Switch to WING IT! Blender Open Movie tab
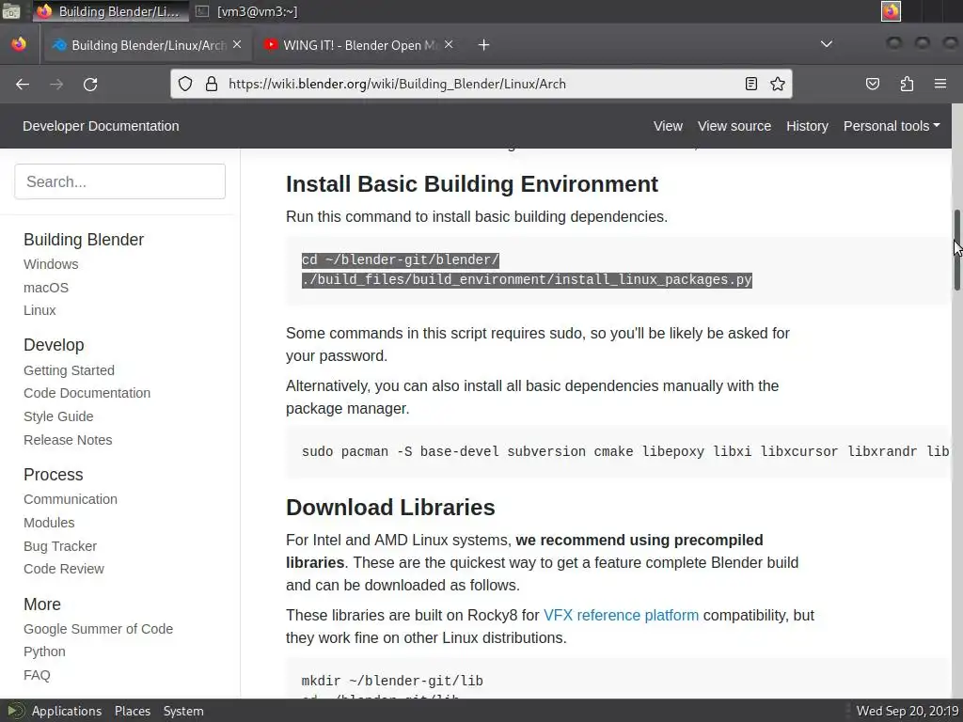 click(359, 45)
